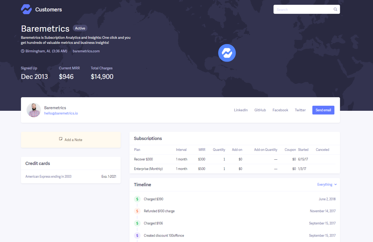
Task: Click the Add-on Quantity column header
Action: pos(266,150)
